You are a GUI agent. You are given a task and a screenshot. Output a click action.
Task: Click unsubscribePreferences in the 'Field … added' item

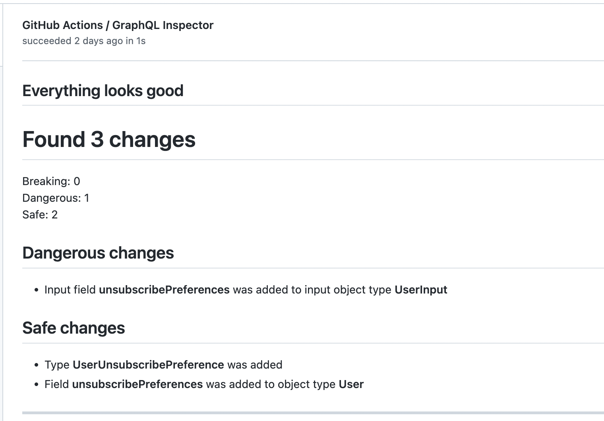137,384
